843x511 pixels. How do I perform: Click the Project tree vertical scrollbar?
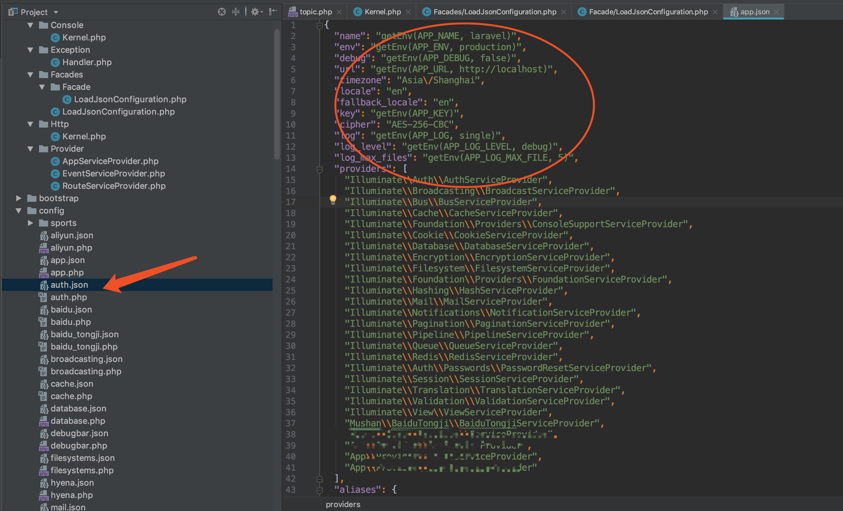277,94
